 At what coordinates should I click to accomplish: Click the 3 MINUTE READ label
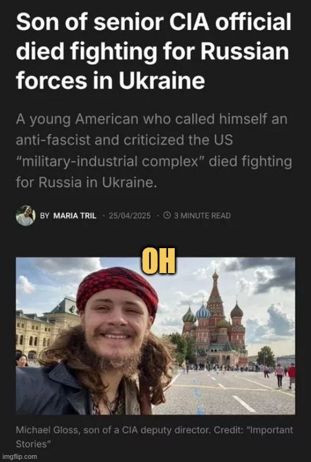coord(202,216)
